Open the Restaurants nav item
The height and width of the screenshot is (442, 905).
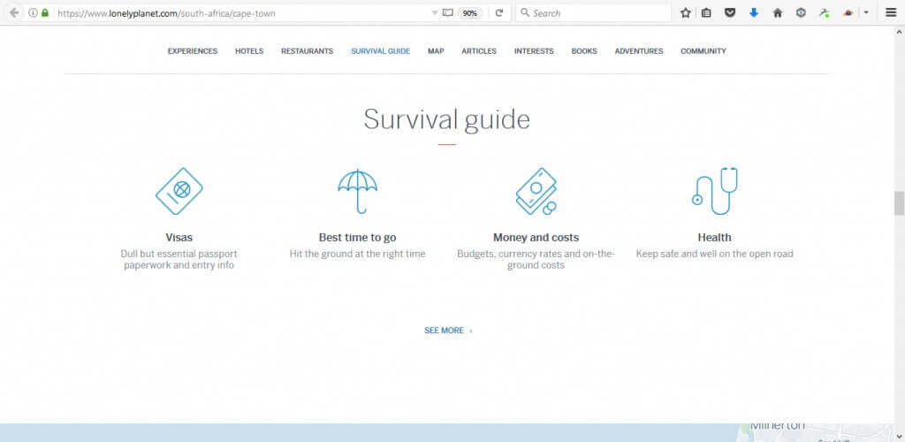tap(307, 51)
